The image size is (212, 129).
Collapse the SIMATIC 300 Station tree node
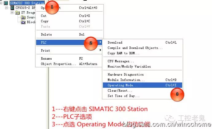1,3
